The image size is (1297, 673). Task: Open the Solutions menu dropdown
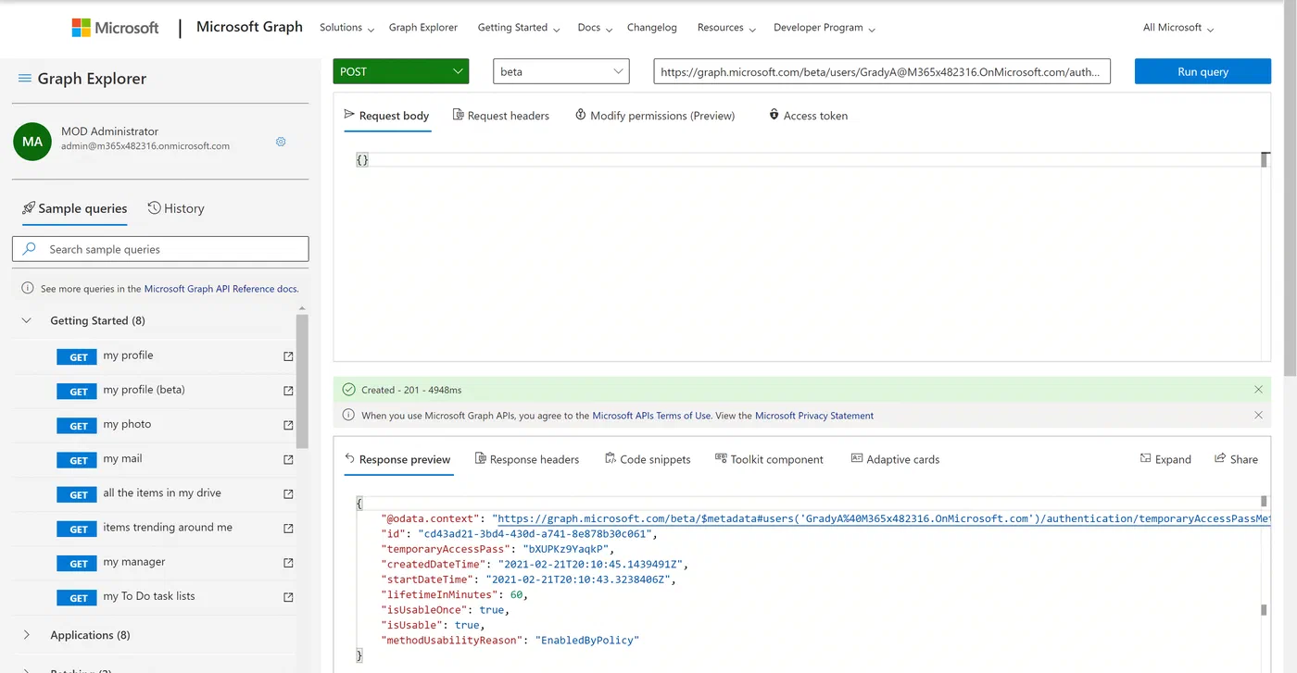point(346,28)
